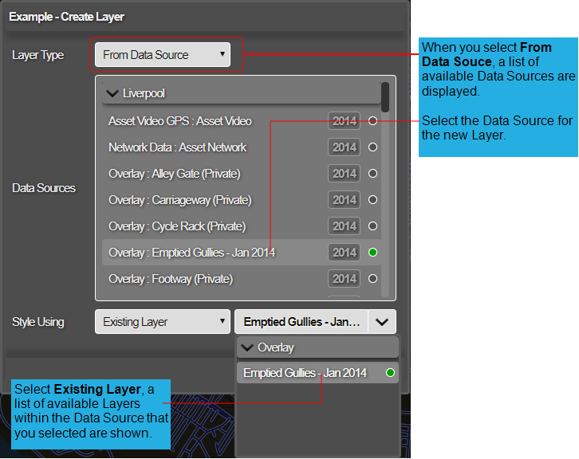Select Footway overlay radio button

[372, 279]
